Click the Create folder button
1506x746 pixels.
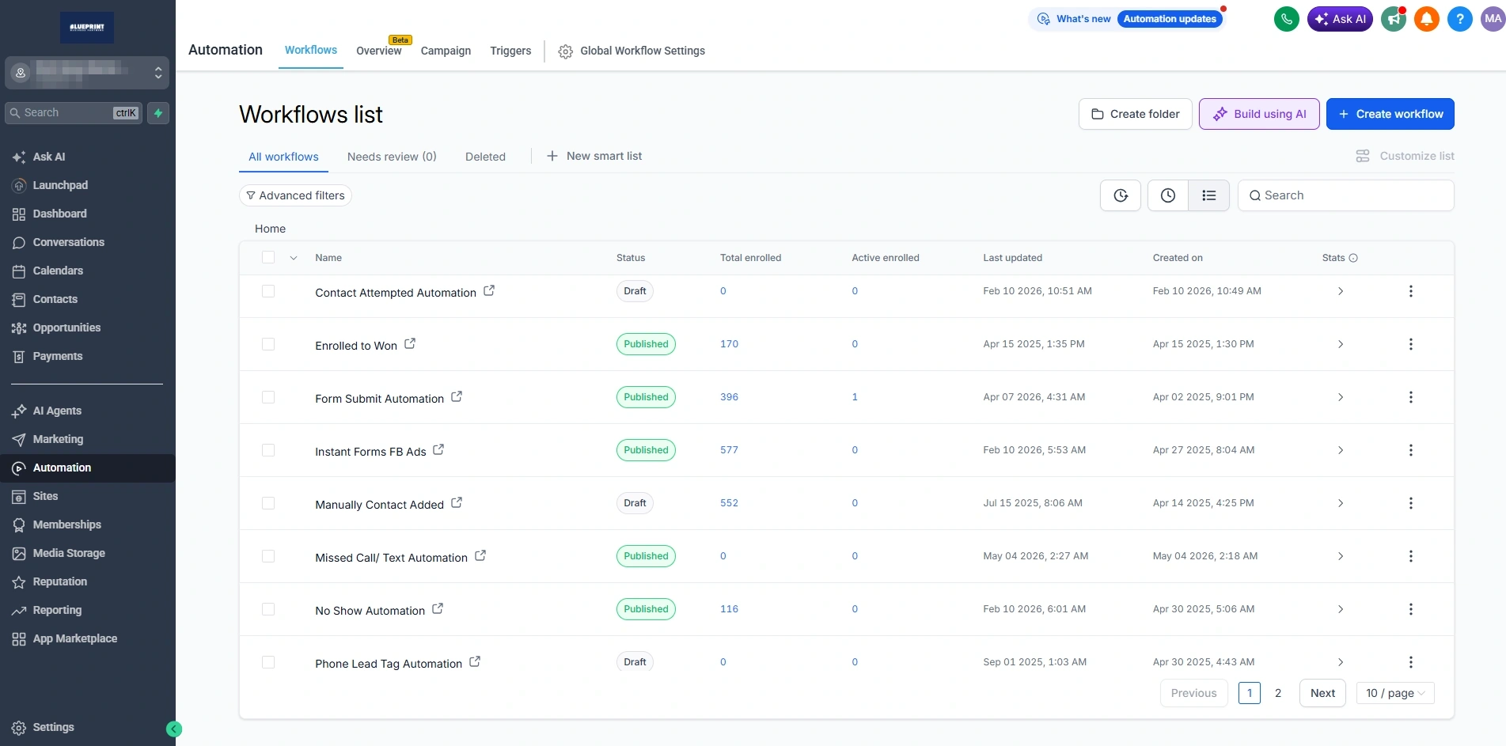coord(1135,114)
